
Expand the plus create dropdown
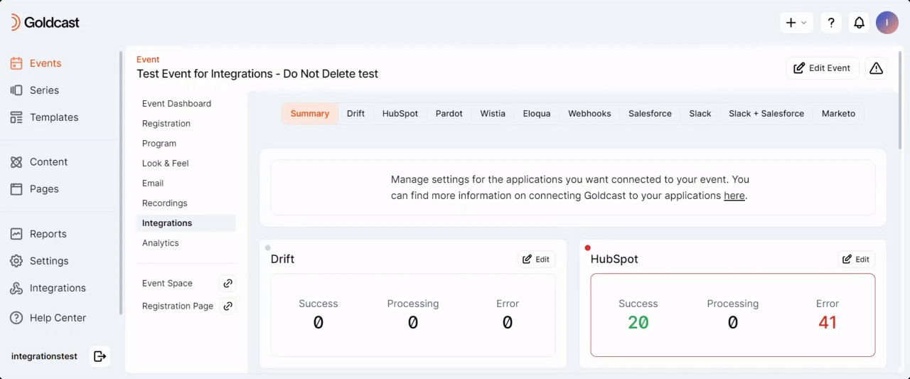[x=796, y=23]
